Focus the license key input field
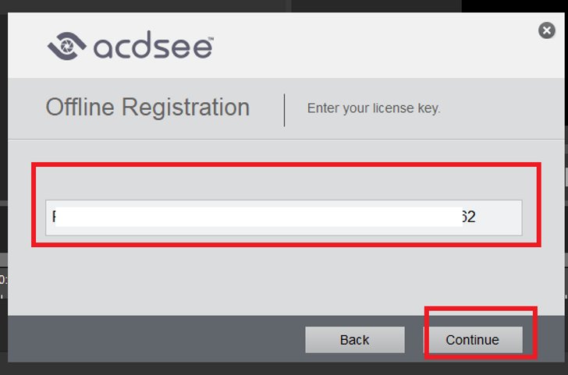The height and width of the screenshot is (375, 568). 284,218
